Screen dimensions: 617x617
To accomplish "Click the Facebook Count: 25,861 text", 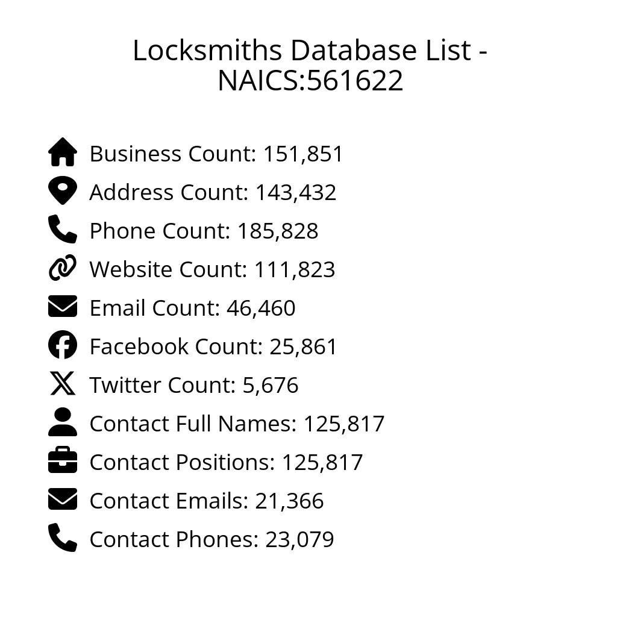I will click(x=213, y=346).
